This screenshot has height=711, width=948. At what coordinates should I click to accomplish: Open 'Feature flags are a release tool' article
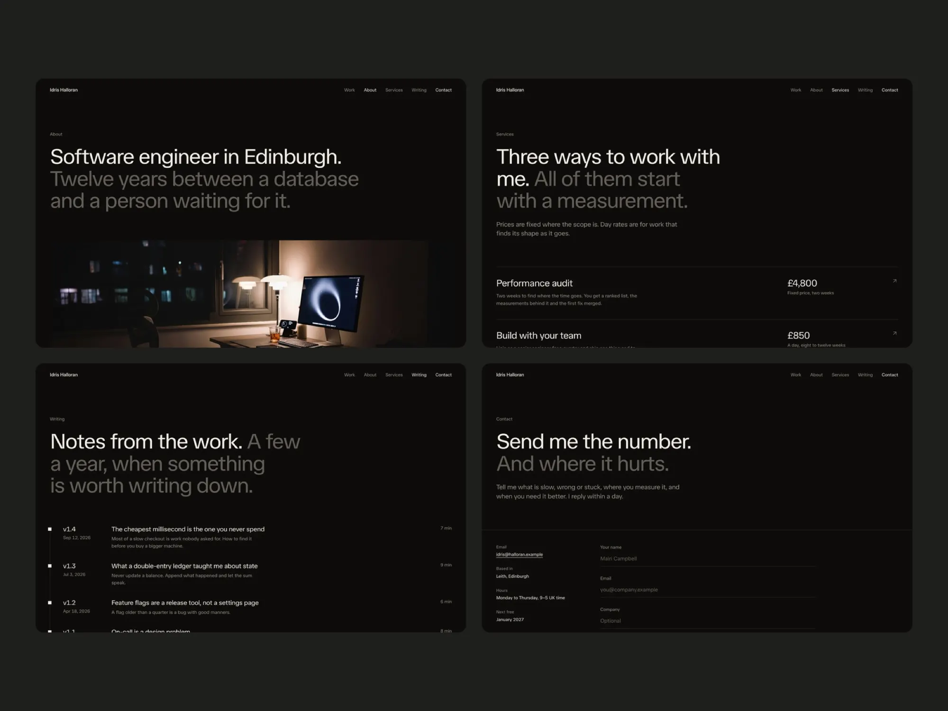pyautogui.click(x=185, y=603)
